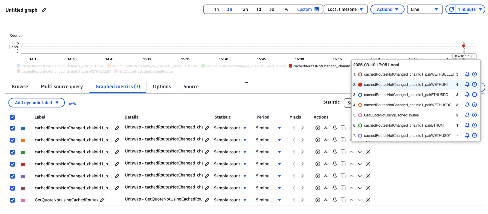The width and height of the screenshot is (488, 214).
Task: Uncheck the GetQuoteNotUsingCachedRoutes metric checkbox
Action: click(13, 200)
